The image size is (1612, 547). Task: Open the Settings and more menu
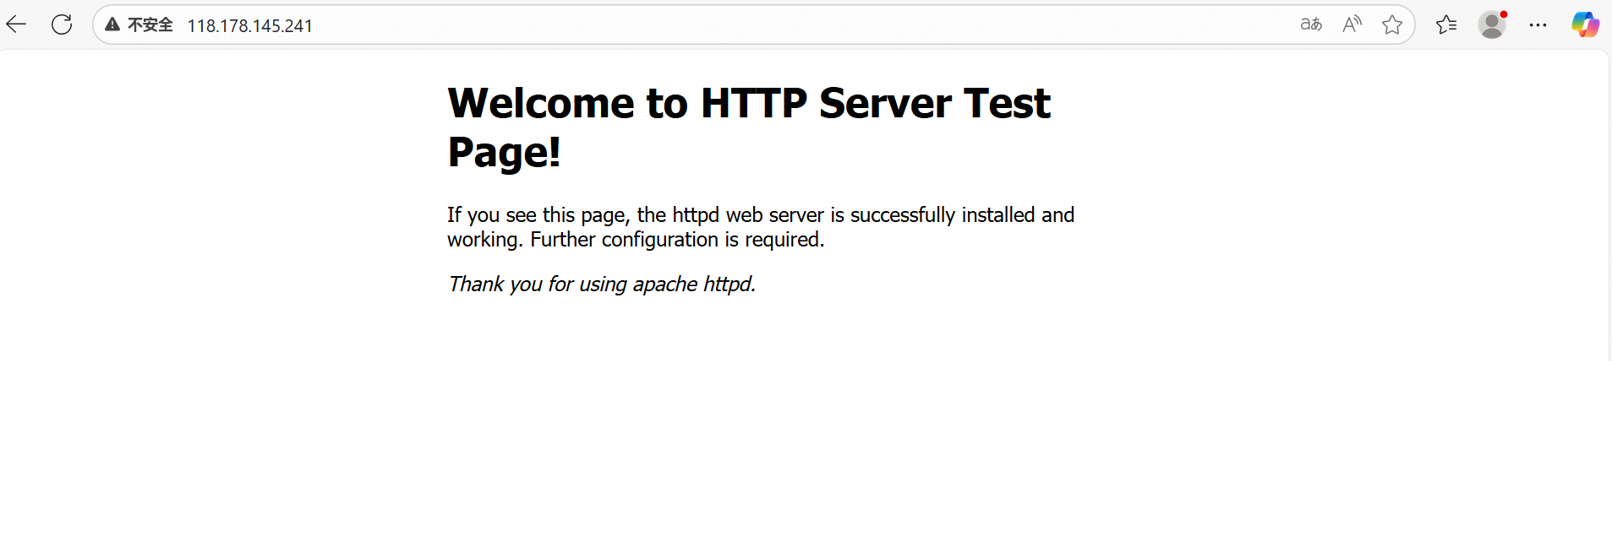point(1538,24)
